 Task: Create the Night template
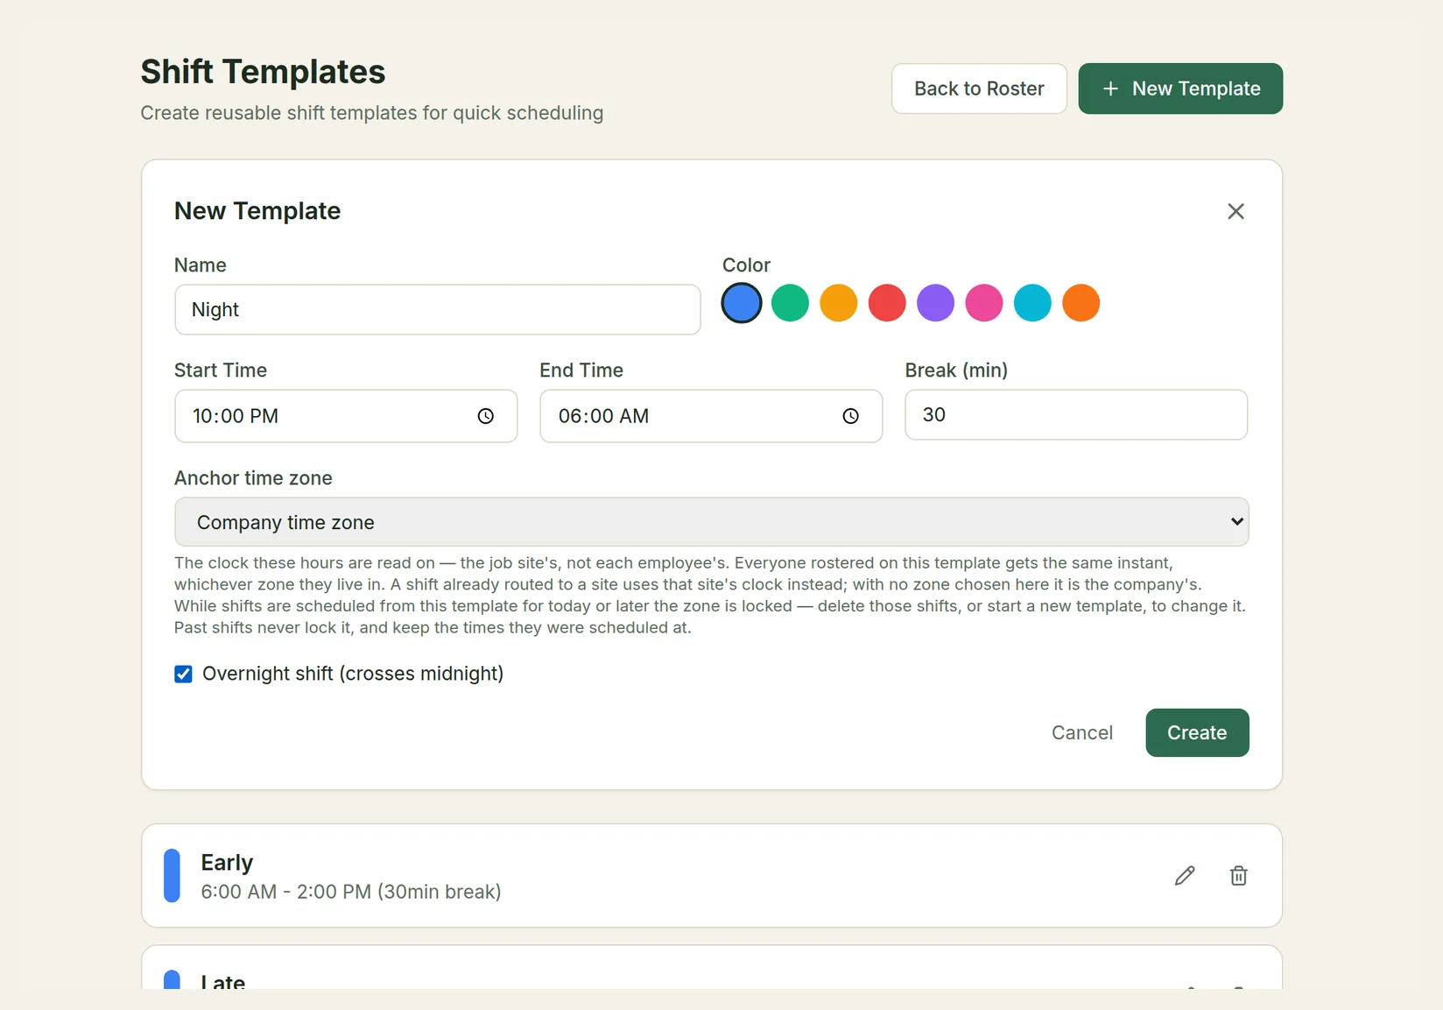(1197, 732)
